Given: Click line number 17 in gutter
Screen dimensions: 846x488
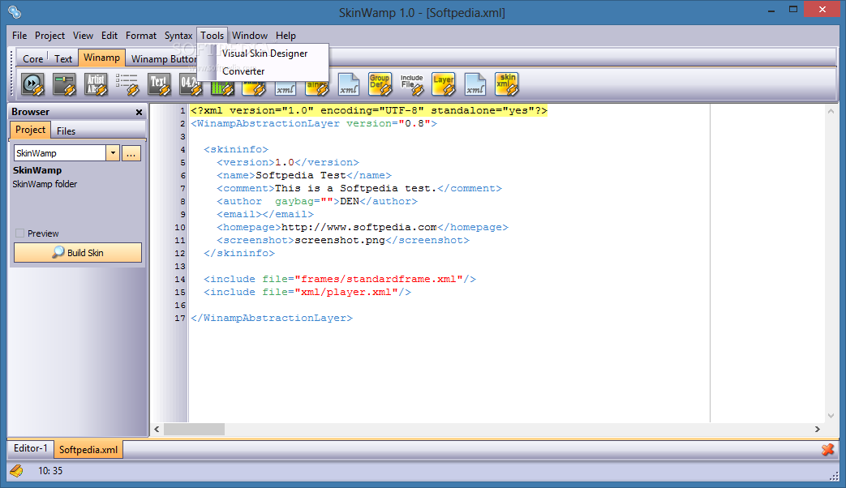Looking at the screenshot, I should coord(180,318).
